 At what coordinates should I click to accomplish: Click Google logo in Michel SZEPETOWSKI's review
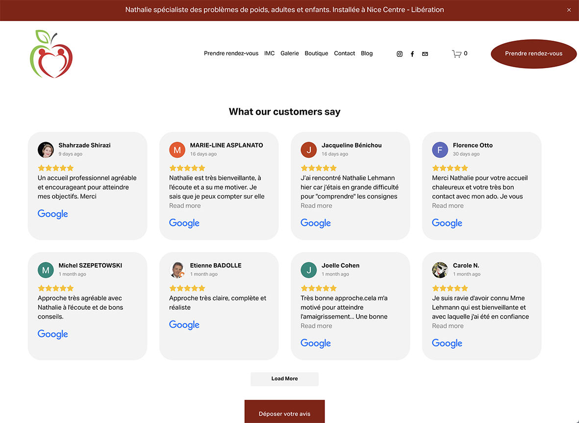coord(53,334)
